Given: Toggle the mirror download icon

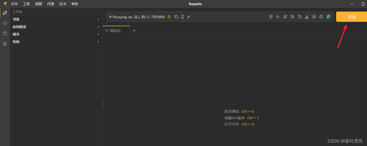Looking at the screenshot, I should (307, 17).
